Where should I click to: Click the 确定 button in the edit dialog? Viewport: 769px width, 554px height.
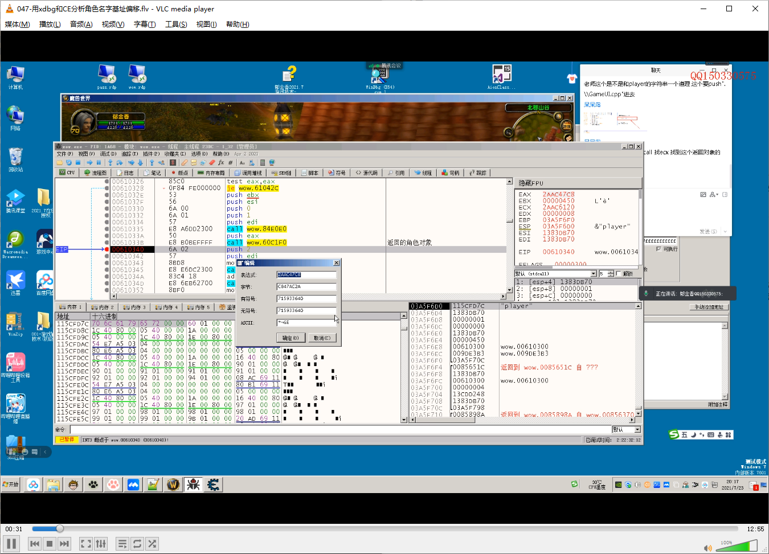coord(291,338)
